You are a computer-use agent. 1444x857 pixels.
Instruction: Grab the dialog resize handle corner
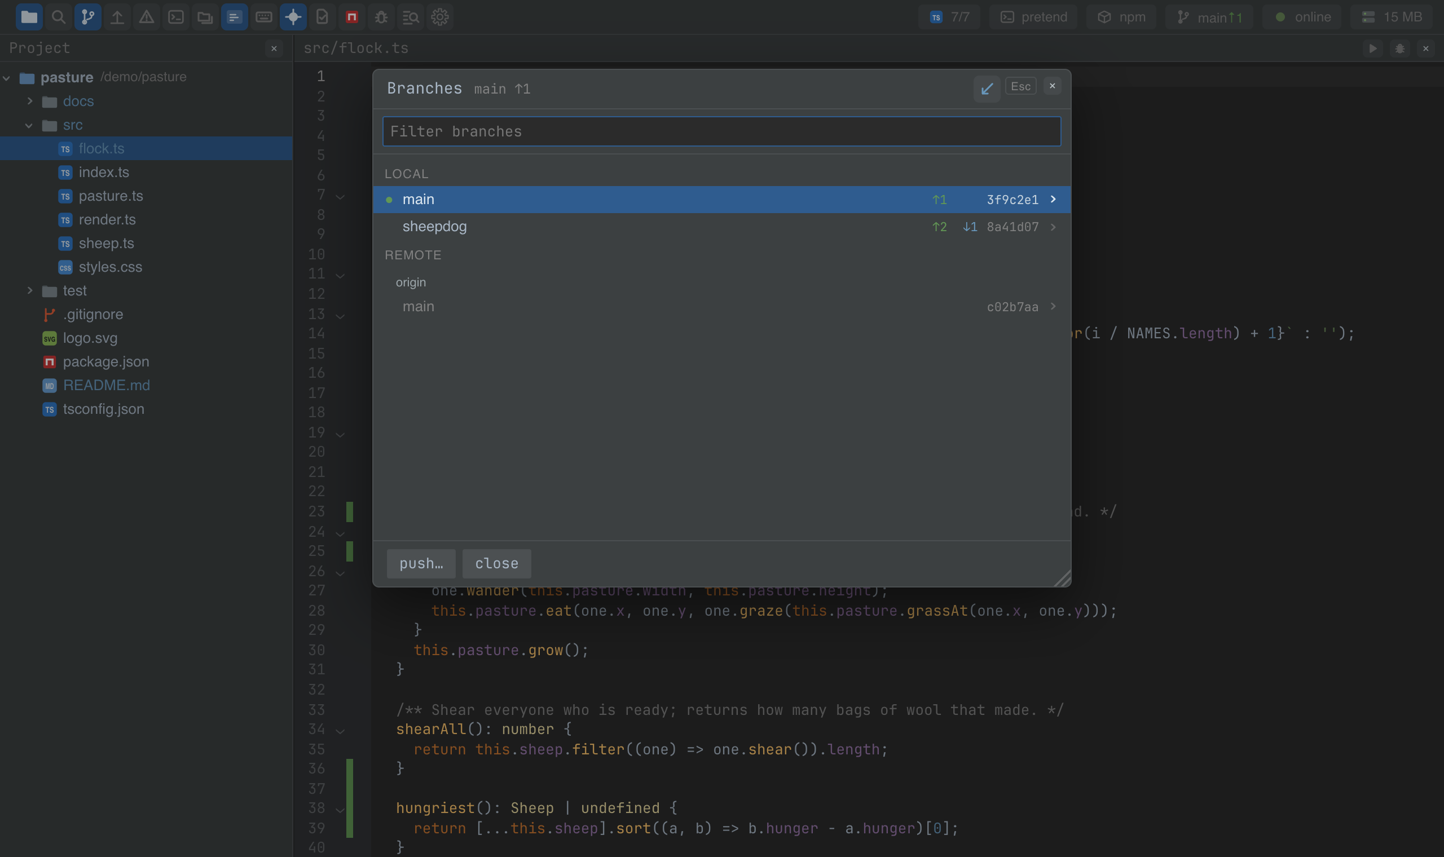tap(1062, 578)
